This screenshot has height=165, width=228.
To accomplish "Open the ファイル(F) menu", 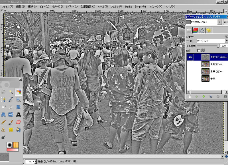I will tap(7, 7).
